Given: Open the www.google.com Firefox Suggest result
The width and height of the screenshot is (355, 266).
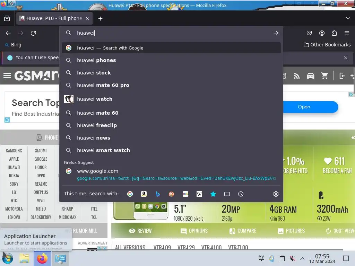Looking at the screenshot, I should [171, 175].
